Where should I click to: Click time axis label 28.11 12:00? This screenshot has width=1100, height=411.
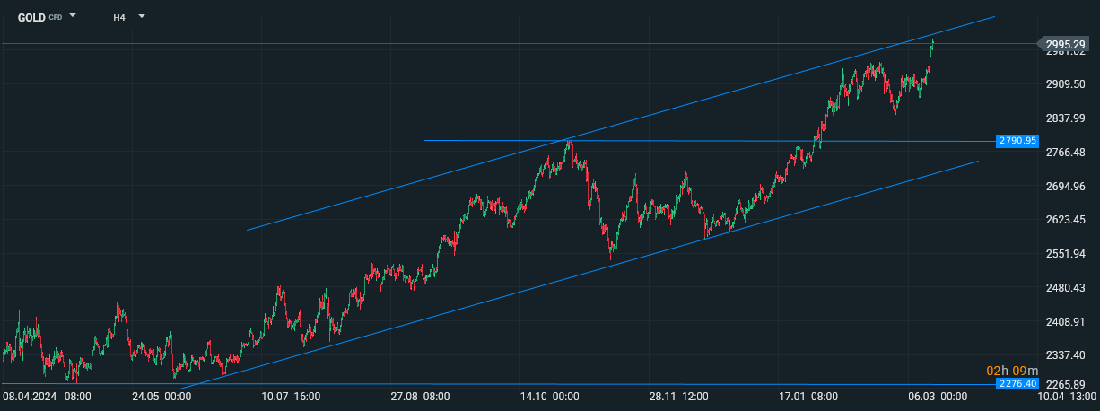[679, 396]
